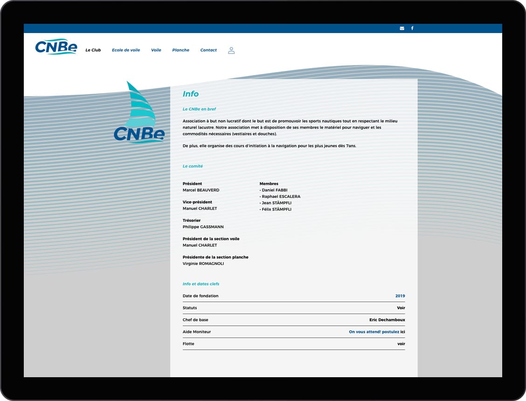Open the Facebook icon in top bar

pos(412,28)
